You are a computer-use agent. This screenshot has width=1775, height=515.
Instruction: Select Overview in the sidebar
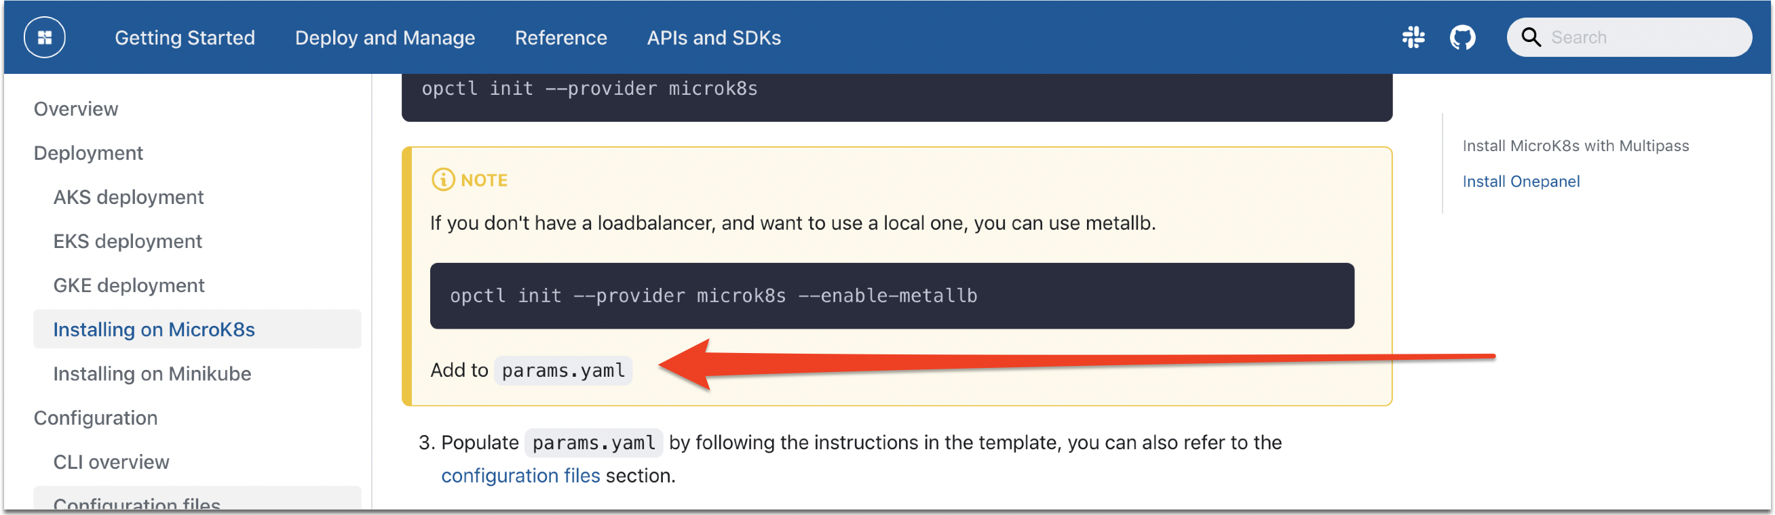pos(76,109)
